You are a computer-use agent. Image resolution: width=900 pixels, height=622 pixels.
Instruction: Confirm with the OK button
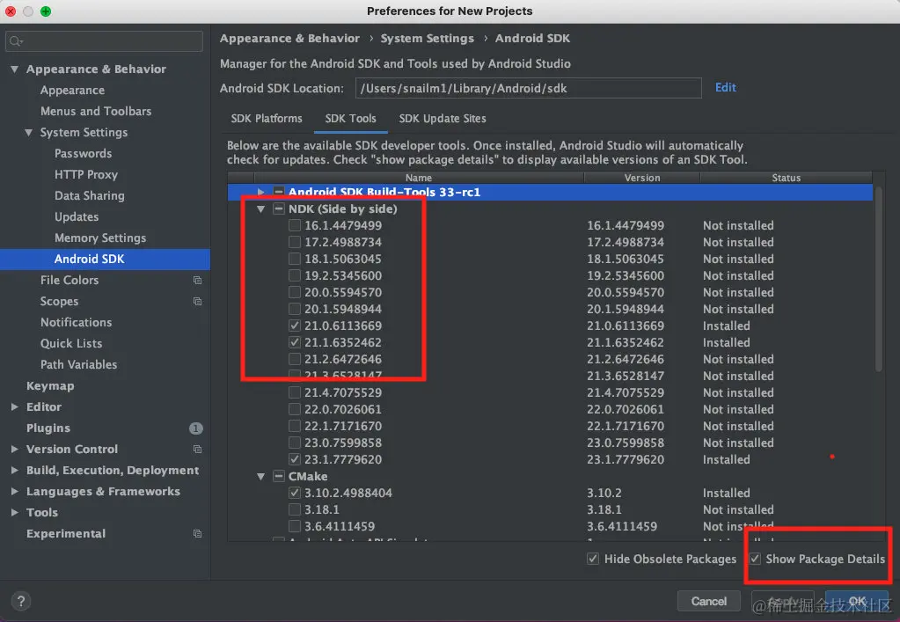pyautogui.click(x=856, y=601)
